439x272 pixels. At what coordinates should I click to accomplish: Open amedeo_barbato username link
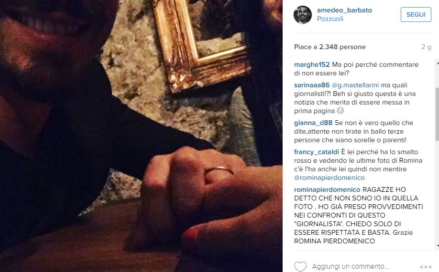point(344,10)
